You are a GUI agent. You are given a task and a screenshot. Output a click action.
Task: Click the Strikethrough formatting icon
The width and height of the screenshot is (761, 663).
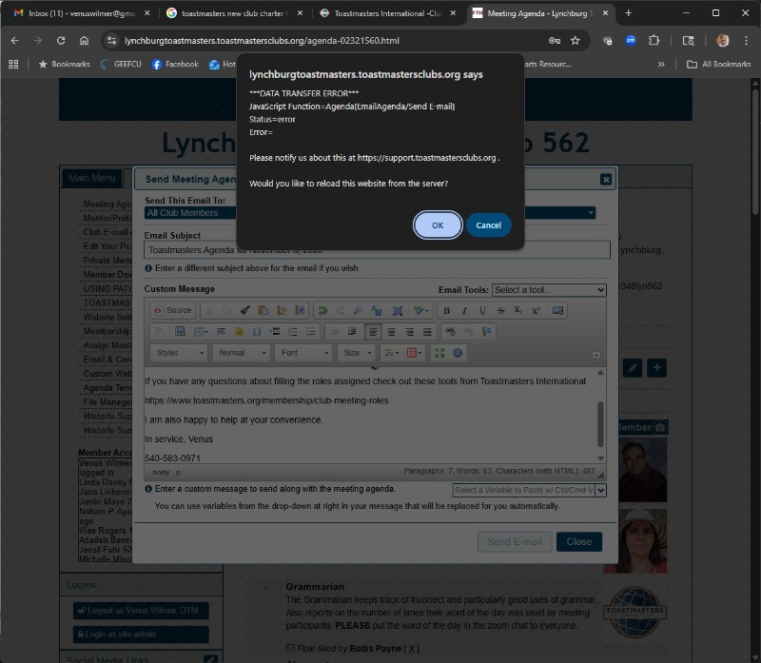(500, 310)
